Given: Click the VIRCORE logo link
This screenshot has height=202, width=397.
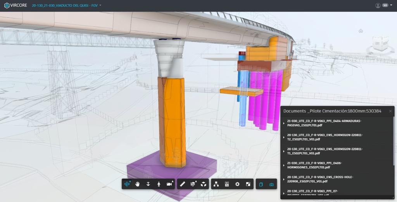Looking at the screenshot, I should tap(16, 5).
